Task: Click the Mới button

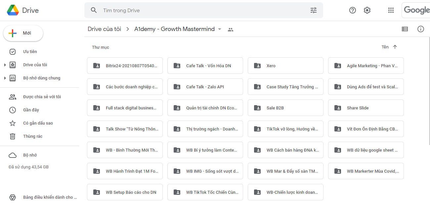Action: point(23,33)
